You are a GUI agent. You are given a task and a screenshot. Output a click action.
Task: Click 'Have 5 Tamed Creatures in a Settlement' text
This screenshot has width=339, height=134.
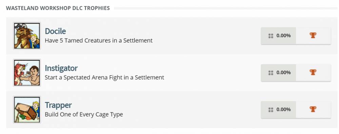point(99,41)
